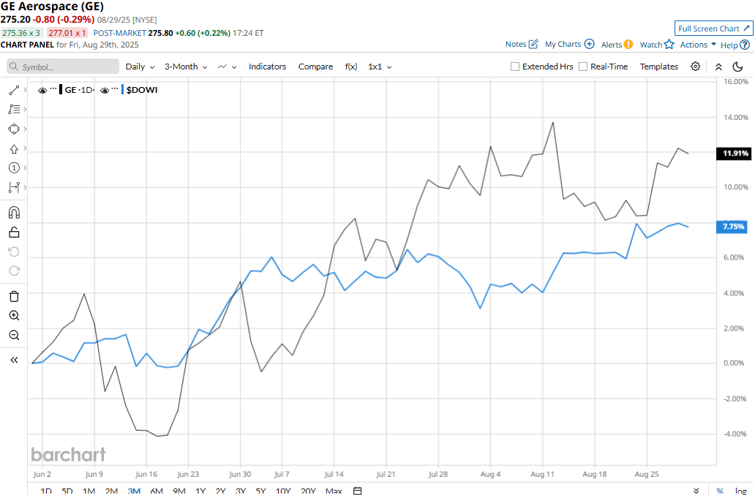Viewport: 755px width, 495px height.
Task: Open Help question mark icon
Action: (x=745, y=45)
